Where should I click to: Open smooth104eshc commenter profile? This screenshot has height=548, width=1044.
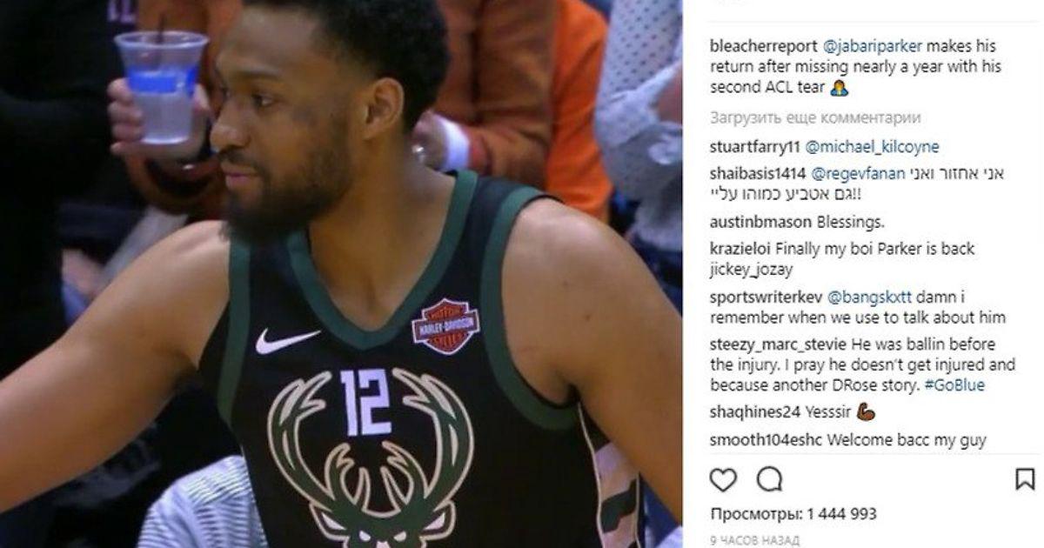coord(766,440)
